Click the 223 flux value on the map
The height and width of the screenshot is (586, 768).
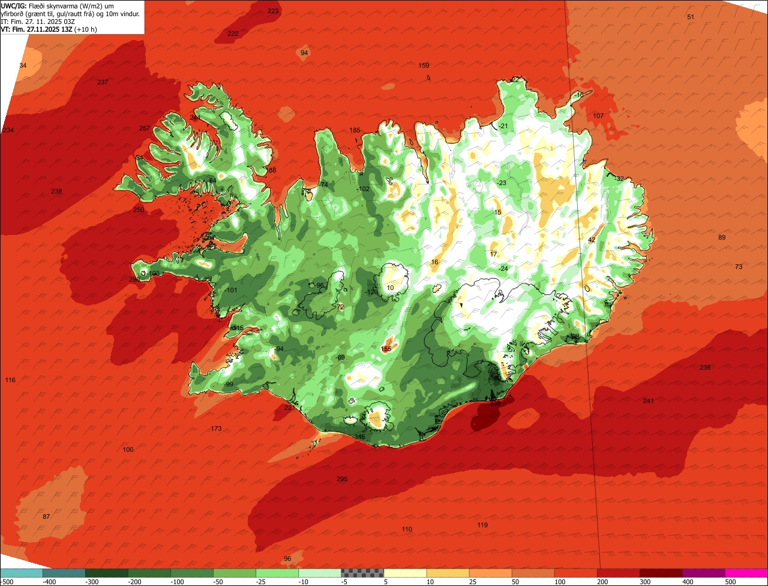coord(273,11)
